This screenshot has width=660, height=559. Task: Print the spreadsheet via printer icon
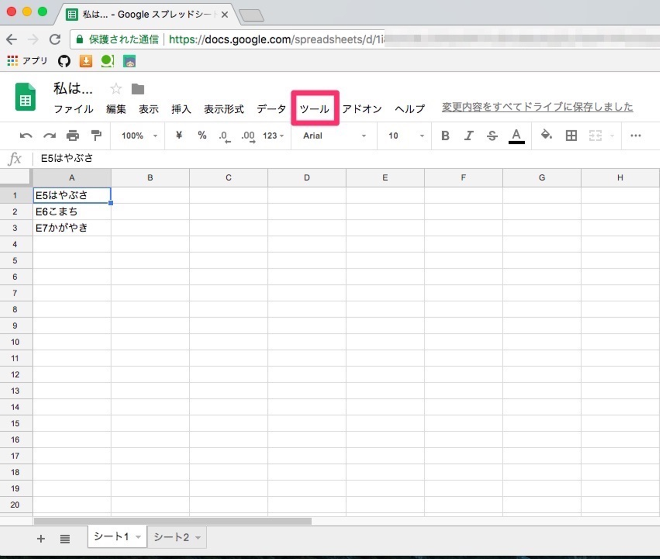73,136
